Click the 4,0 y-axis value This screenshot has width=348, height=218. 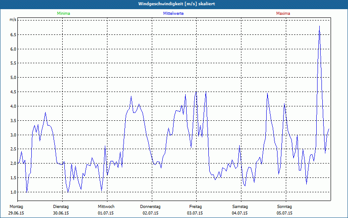[x=13, y=106]
